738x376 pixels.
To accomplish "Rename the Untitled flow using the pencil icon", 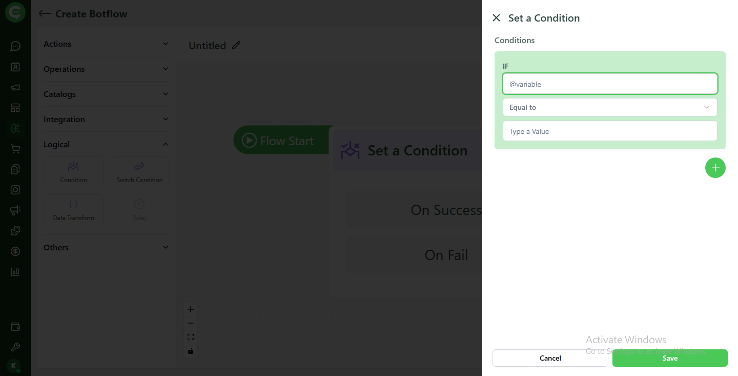I will coord(236,45).
